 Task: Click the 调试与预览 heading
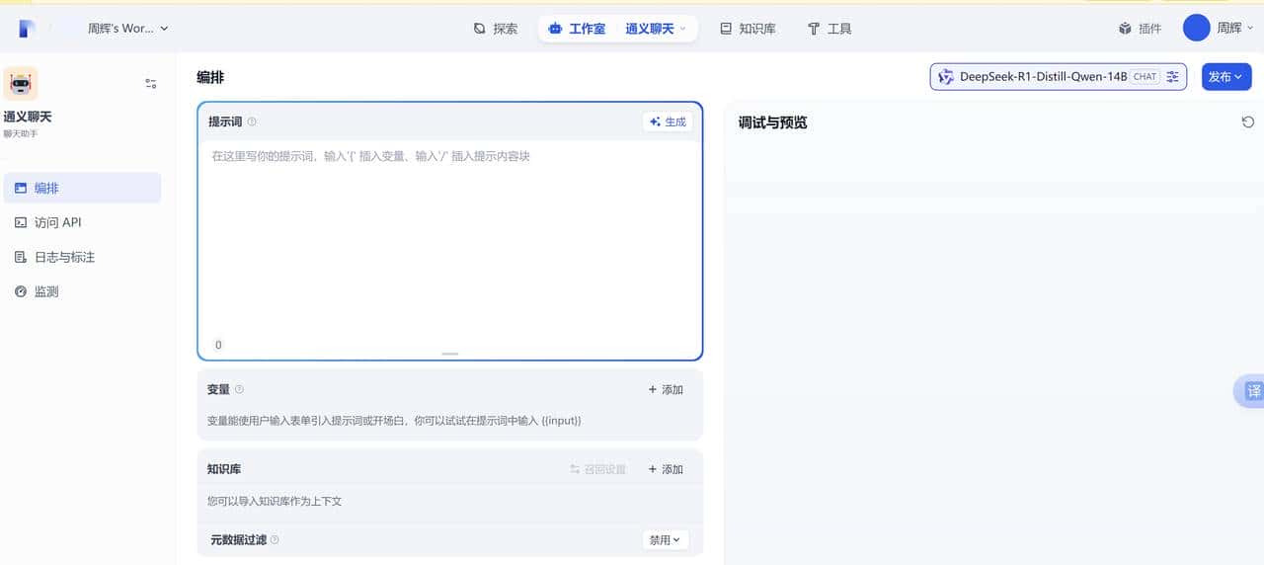tap(773, 122)
